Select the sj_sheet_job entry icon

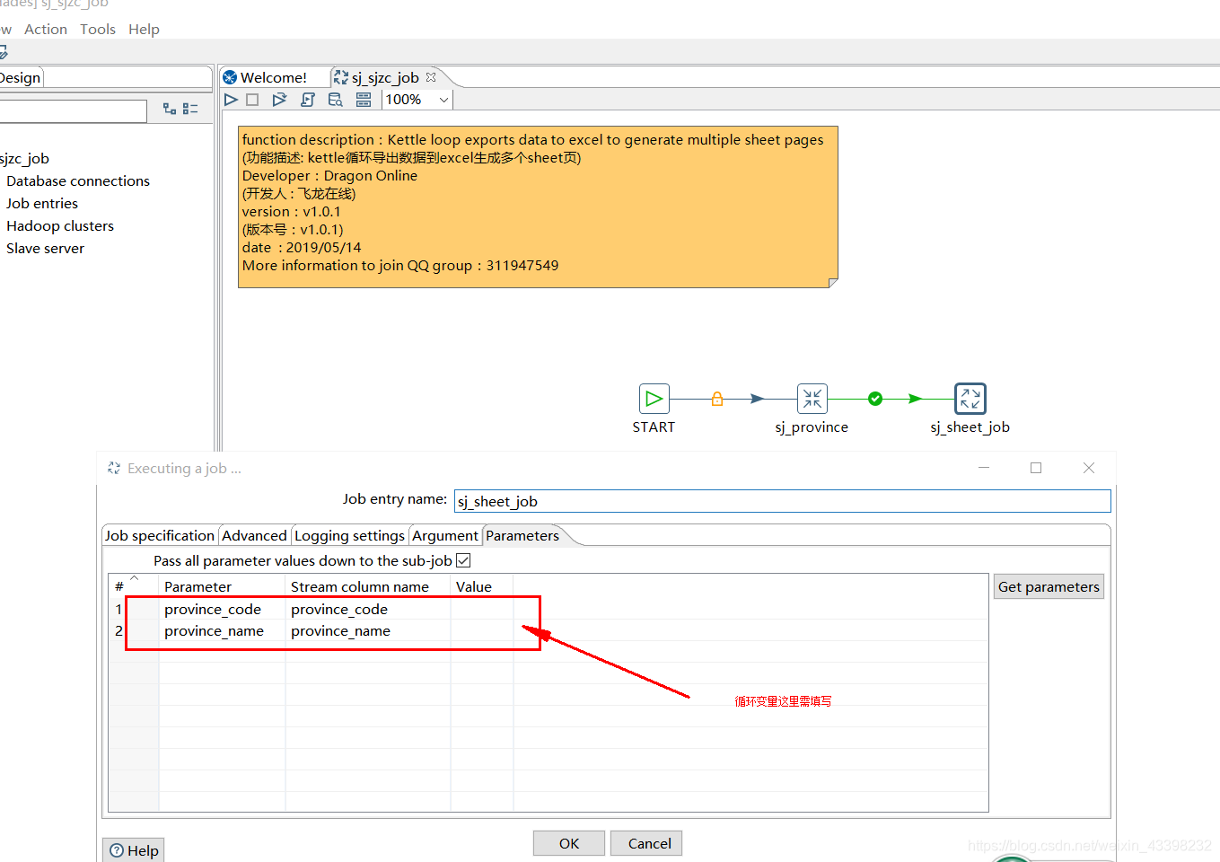[x=970, y=399]
